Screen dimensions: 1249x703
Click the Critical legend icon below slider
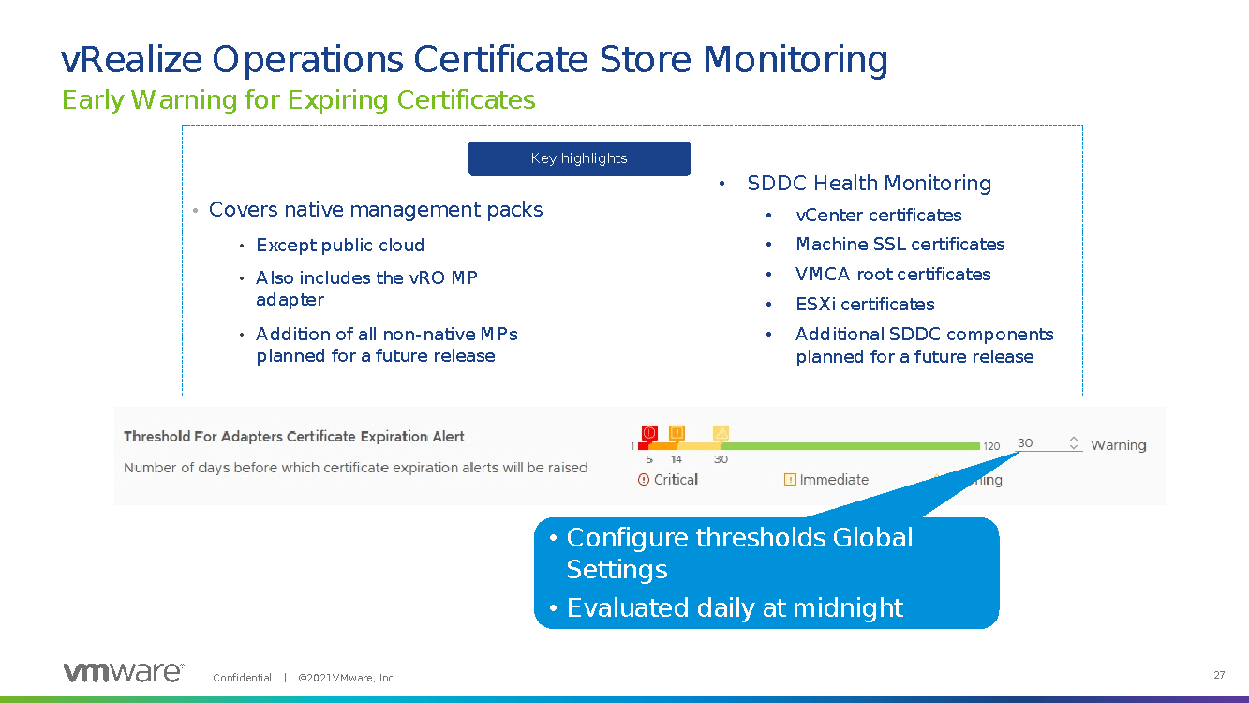[x=644, y=480]
